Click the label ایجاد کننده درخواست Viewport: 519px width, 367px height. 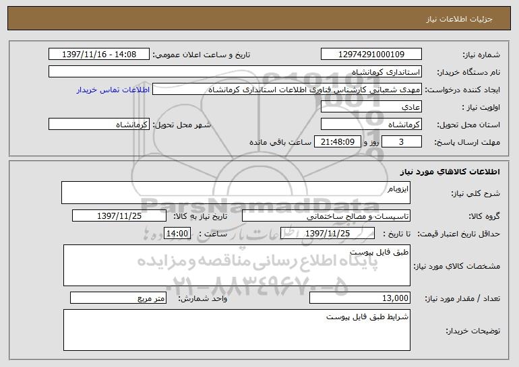pos(462,90)
